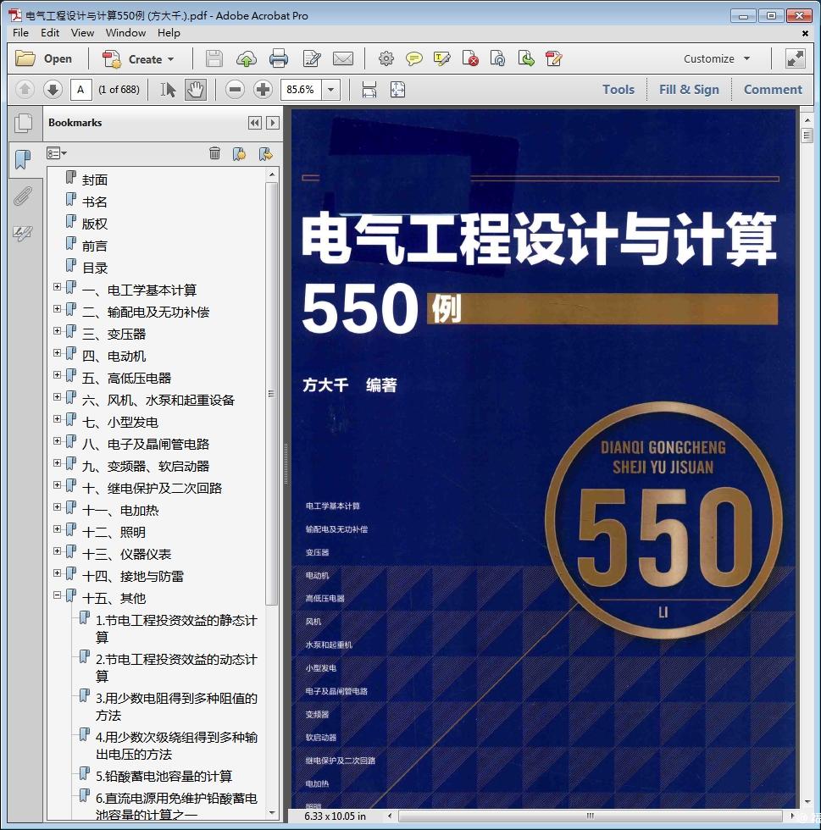The width and height of the screenshot is (821, 830).
Task: Toggle read mode expand icon
Action: (795, 58)
